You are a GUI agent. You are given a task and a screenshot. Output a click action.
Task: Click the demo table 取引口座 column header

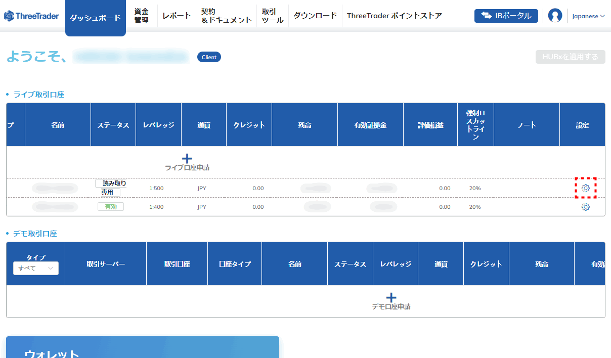tap(177, 264)
